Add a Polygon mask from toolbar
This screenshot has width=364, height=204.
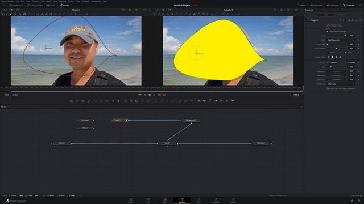[x=167, y=101]
